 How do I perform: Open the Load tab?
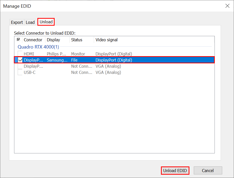click(30, 22)
